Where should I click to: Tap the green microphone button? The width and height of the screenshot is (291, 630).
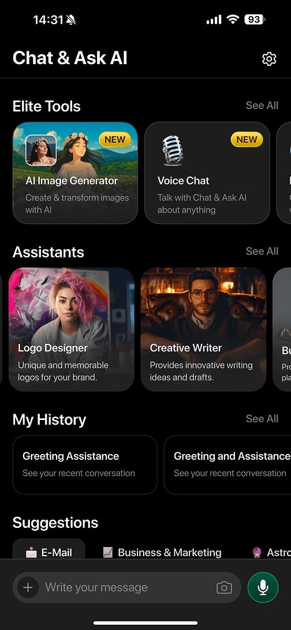[x=263, y=587]
